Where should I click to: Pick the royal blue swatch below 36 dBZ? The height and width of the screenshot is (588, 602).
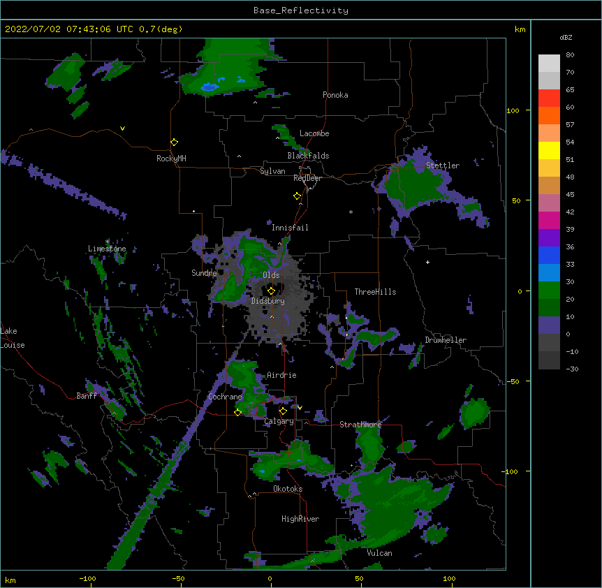[x=549, y=255]
